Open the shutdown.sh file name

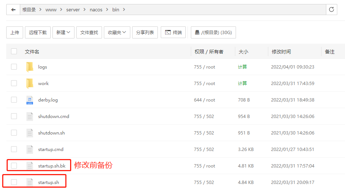point(51,133)
